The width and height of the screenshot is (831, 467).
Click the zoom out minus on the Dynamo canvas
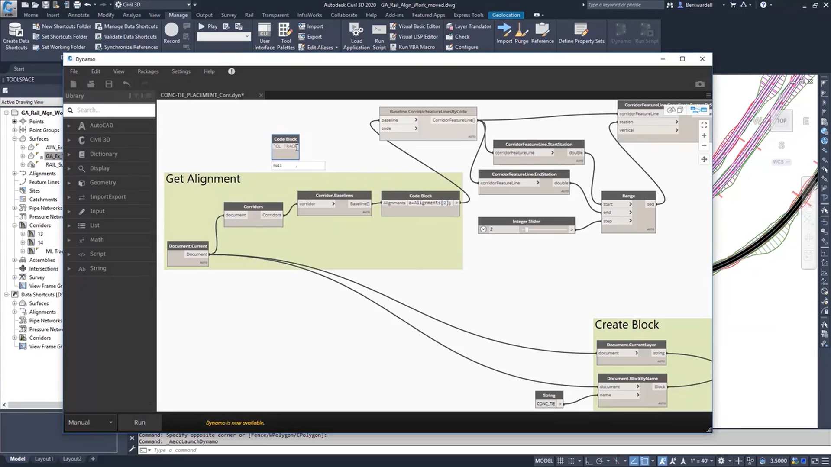(704, 146)
